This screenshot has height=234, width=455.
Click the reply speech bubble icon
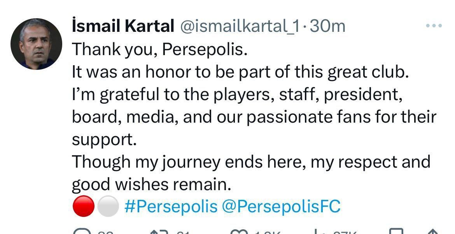82,232
